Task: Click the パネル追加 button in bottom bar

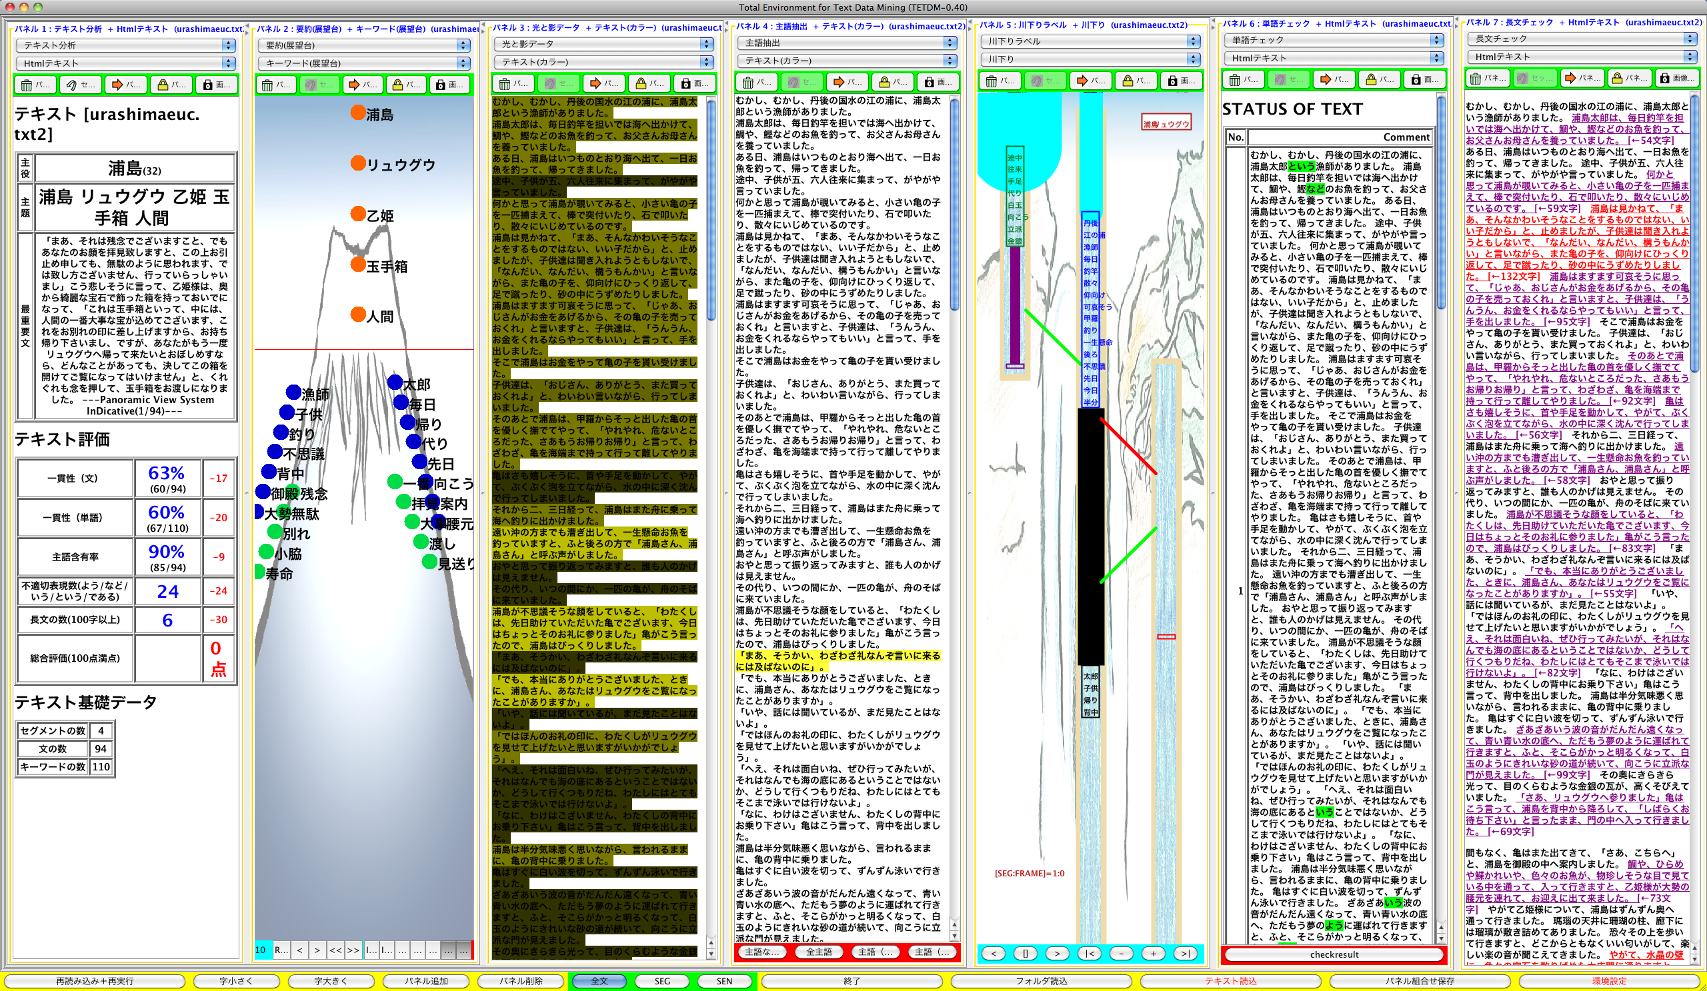Action: (426, 981)
